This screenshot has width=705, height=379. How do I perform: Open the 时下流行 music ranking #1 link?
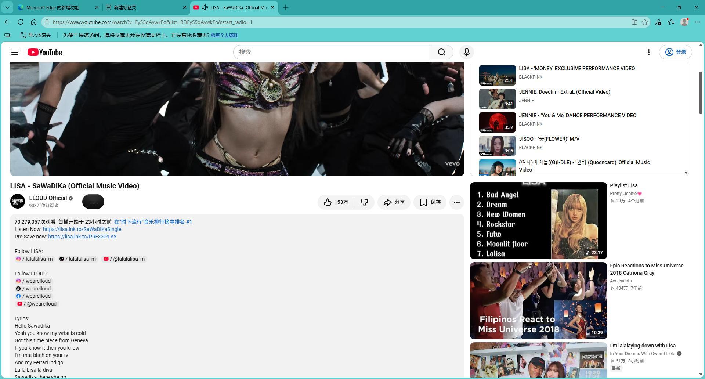coord(153,222)
